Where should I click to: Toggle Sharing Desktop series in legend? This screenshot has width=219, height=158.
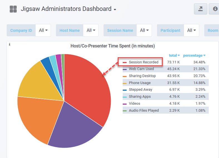142,76
